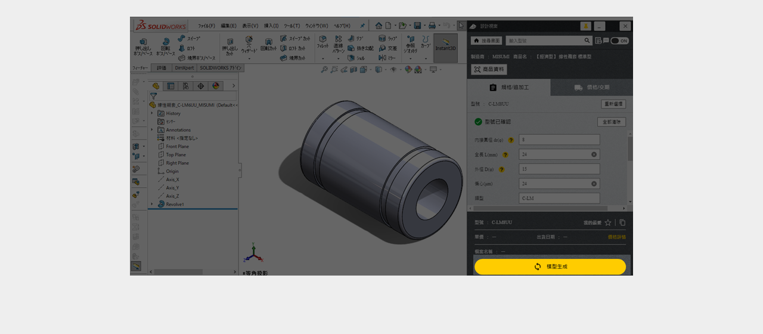763x334 pixels.
Task: Toggle the ON switch in MISUMI panel
Action: (x=619, y=41)
